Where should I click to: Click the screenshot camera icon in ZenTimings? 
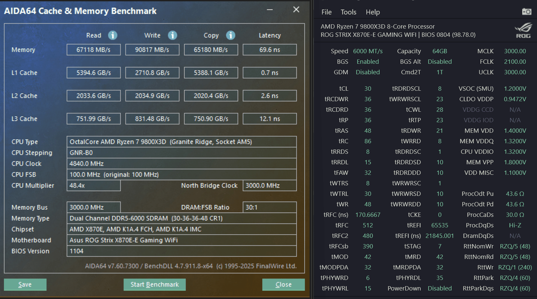click(526, 12)
